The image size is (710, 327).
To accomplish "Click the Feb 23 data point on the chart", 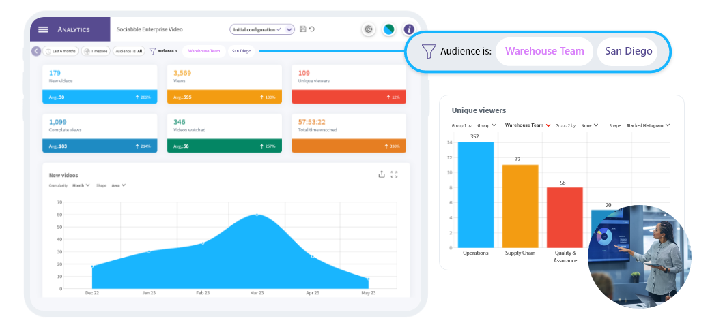I will pos(202,243).
